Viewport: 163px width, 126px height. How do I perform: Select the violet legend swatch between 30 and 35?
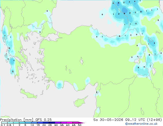point(58,123)
